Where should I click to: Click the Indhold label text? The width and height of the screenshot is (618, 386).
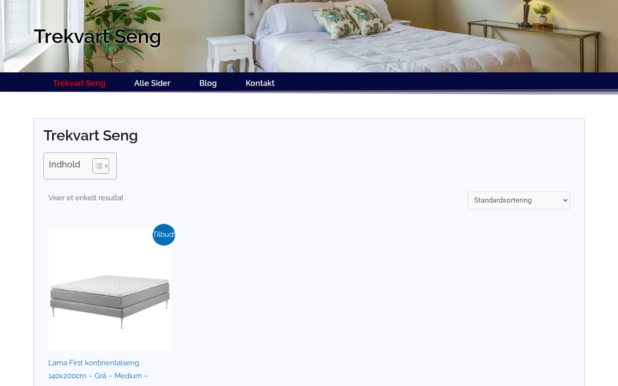coord(65,165)
